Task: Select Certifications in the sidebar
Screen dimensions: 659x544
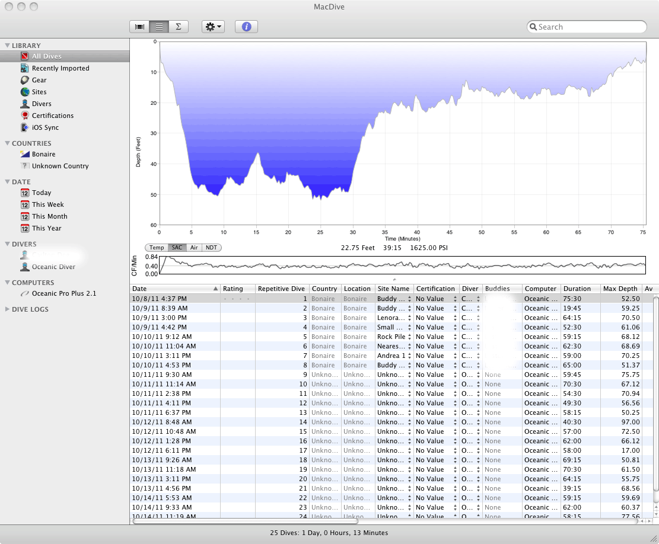Action: tap(52, 116)
